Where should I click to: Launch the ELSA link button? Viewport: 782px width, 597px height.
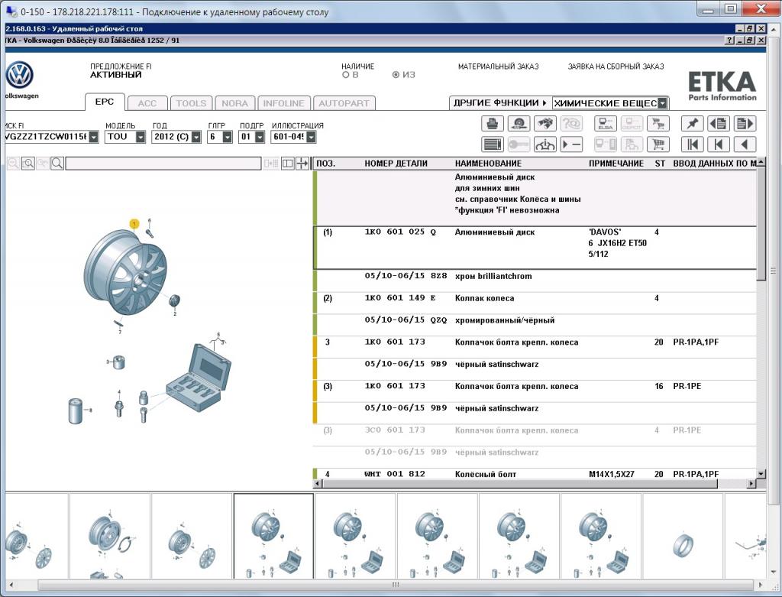pyautogui.click(x=606, y=123)
